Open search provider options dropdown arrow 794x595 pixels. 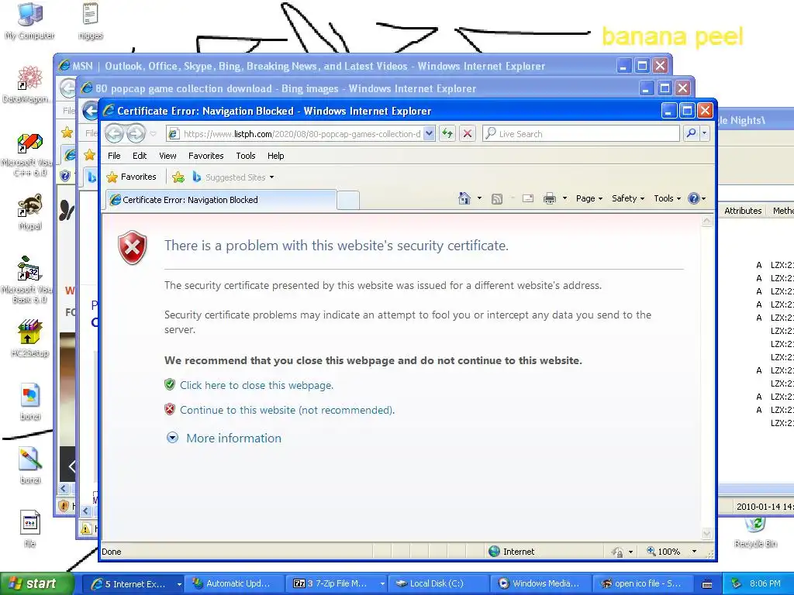[x=704, y=133]
